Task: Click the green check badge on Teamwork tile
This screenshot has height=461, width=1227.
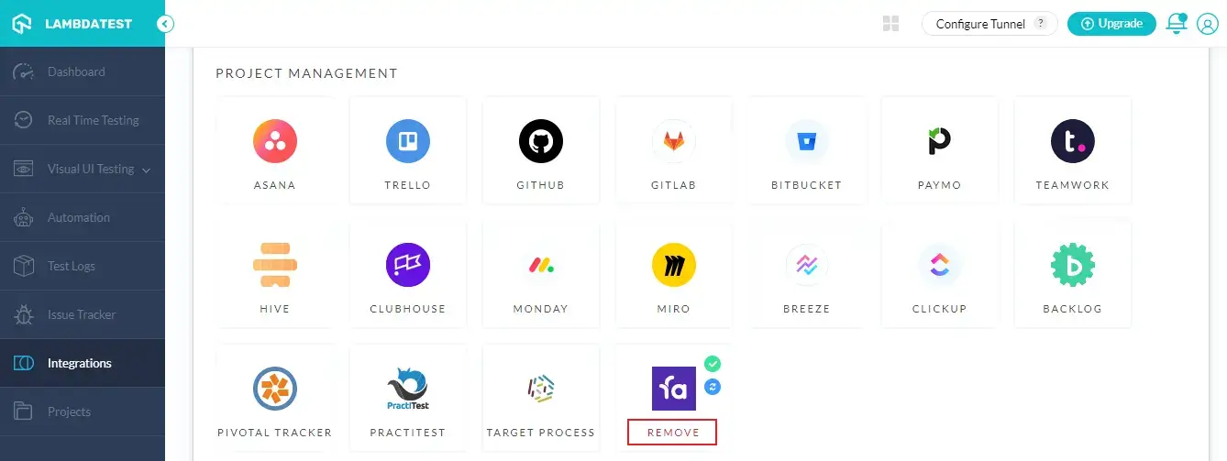Action: (x=713, y=364)
